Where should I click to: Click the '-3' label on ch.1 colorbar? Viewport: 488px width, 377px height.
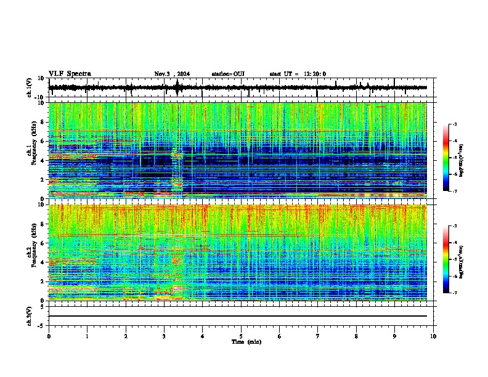click(x=454, y=124)
